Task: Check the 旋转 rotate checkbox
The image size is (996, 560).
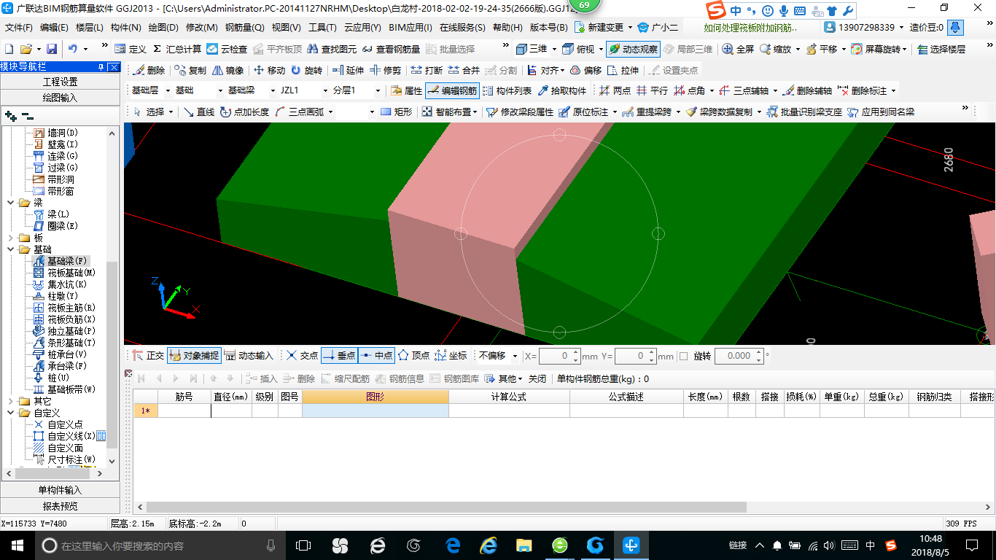Action: (x=683, y=356)
